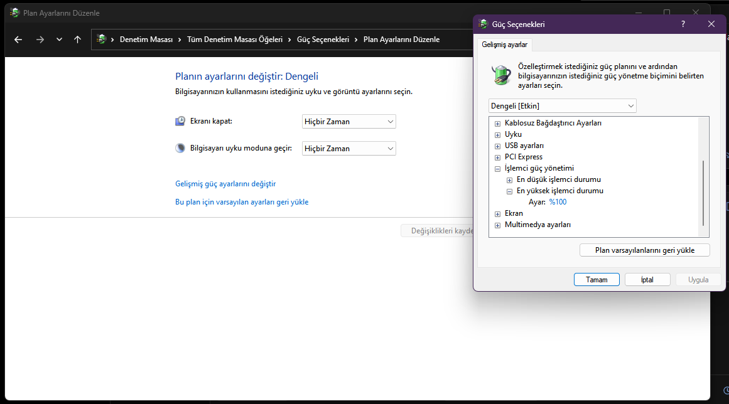Click the power options icon in address bar
Screen dimensions: 729x404
coord(101,40)
